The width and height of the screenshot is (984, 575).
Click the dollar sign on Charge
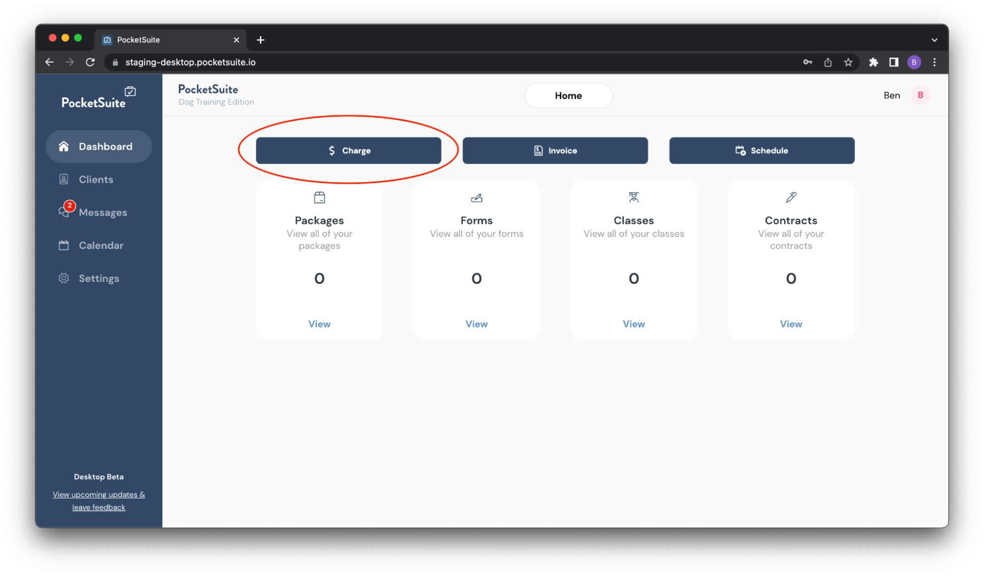tap(332, 151)
